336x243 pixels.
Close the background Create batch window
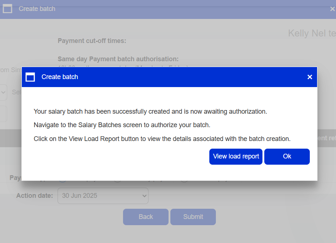(332, 9)
